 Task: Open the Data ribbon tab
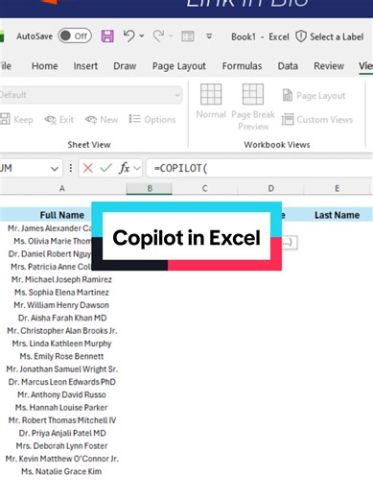coord(288,66)
